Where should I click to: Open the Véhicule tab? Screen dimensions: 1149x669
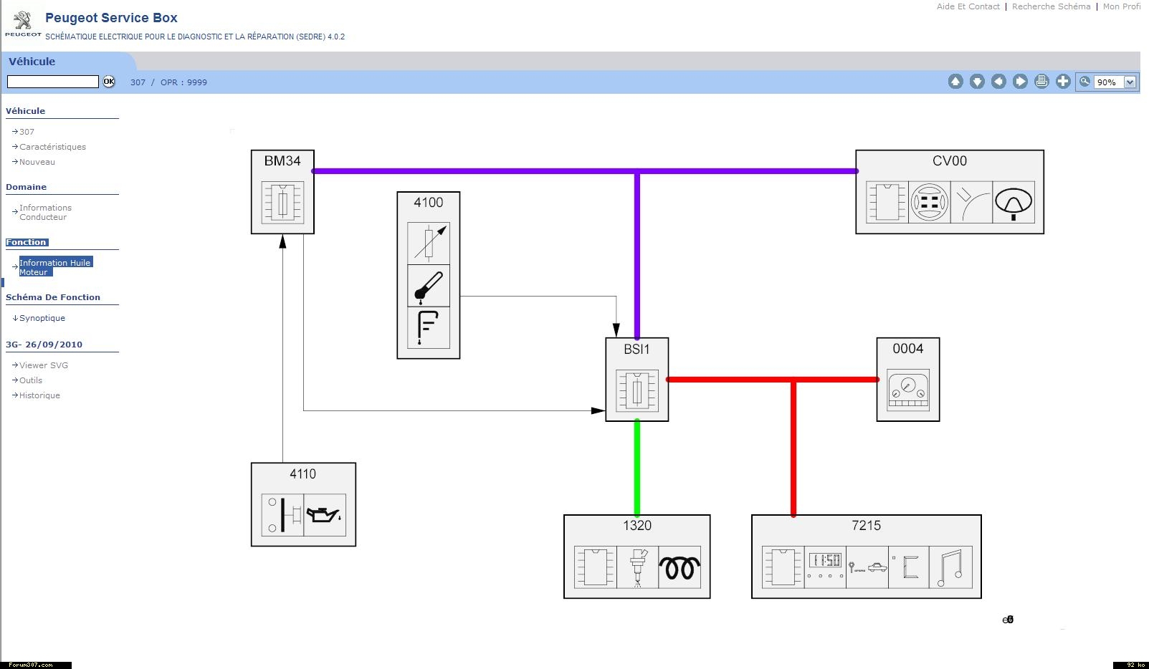(32, 62)
